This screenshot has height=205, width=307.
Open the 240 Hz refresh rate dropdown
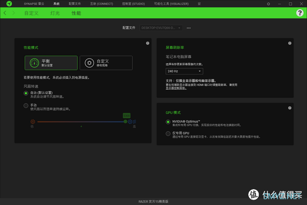coord(184,71)
